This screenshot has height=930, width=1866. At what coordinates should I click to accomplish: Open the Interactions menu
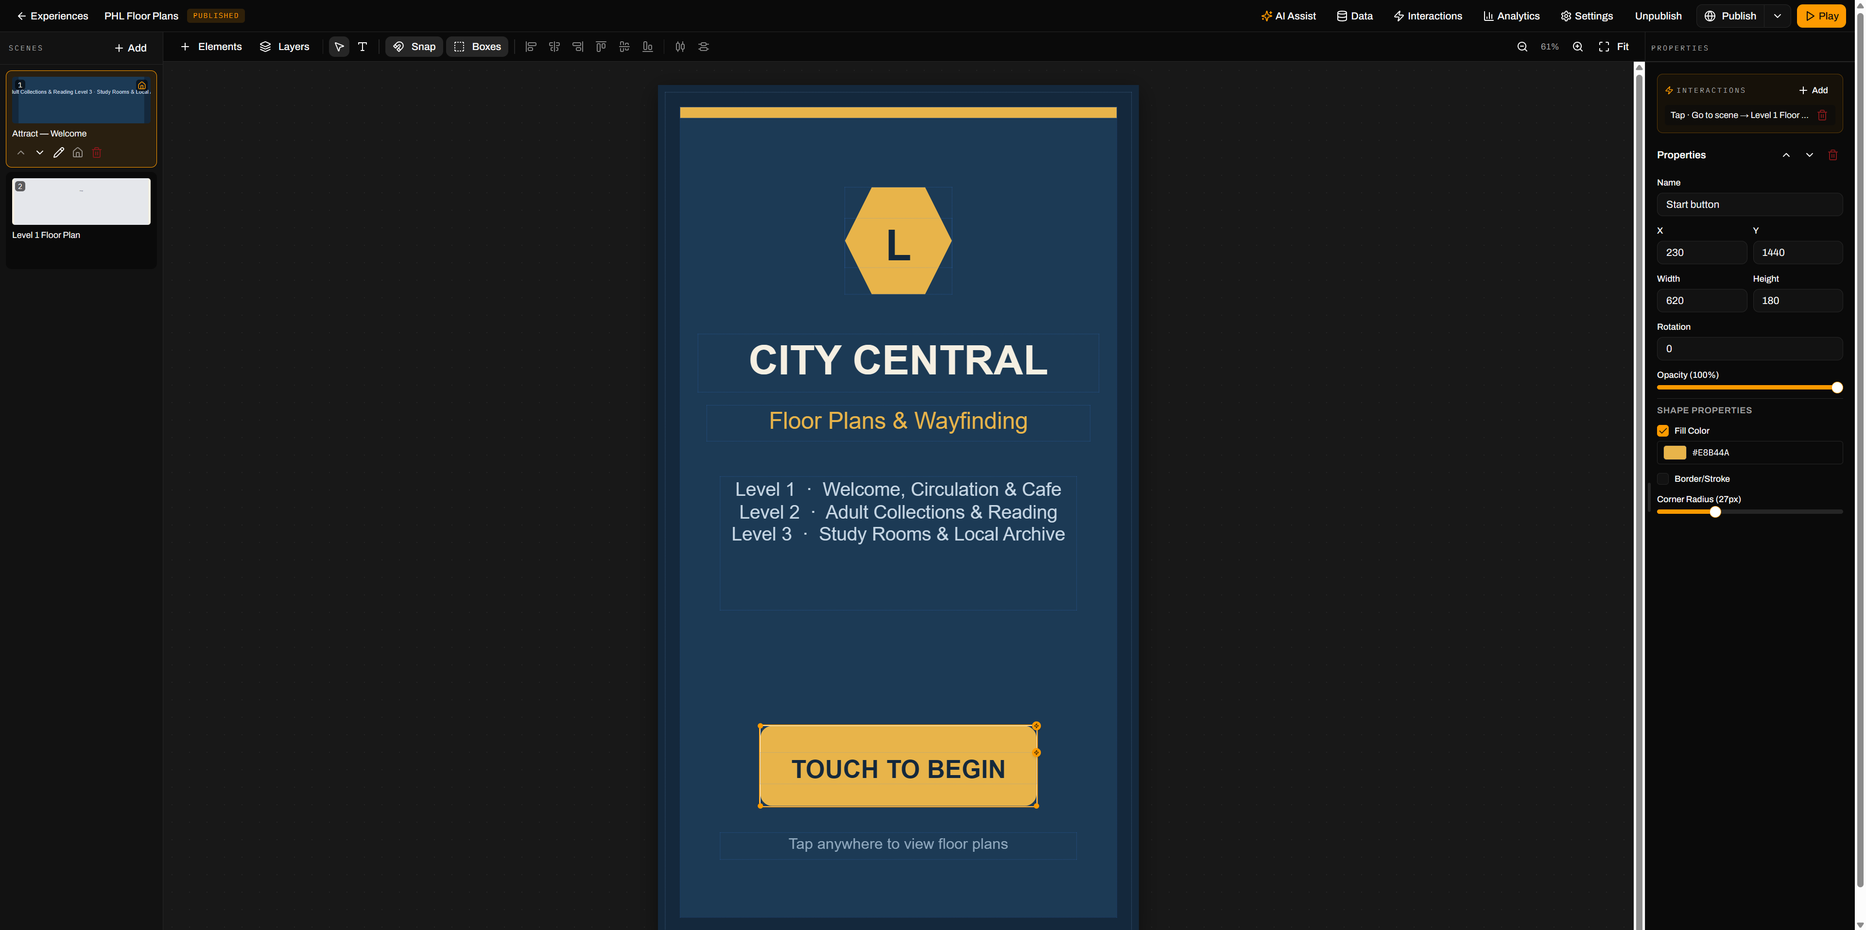coord(1428,16)
